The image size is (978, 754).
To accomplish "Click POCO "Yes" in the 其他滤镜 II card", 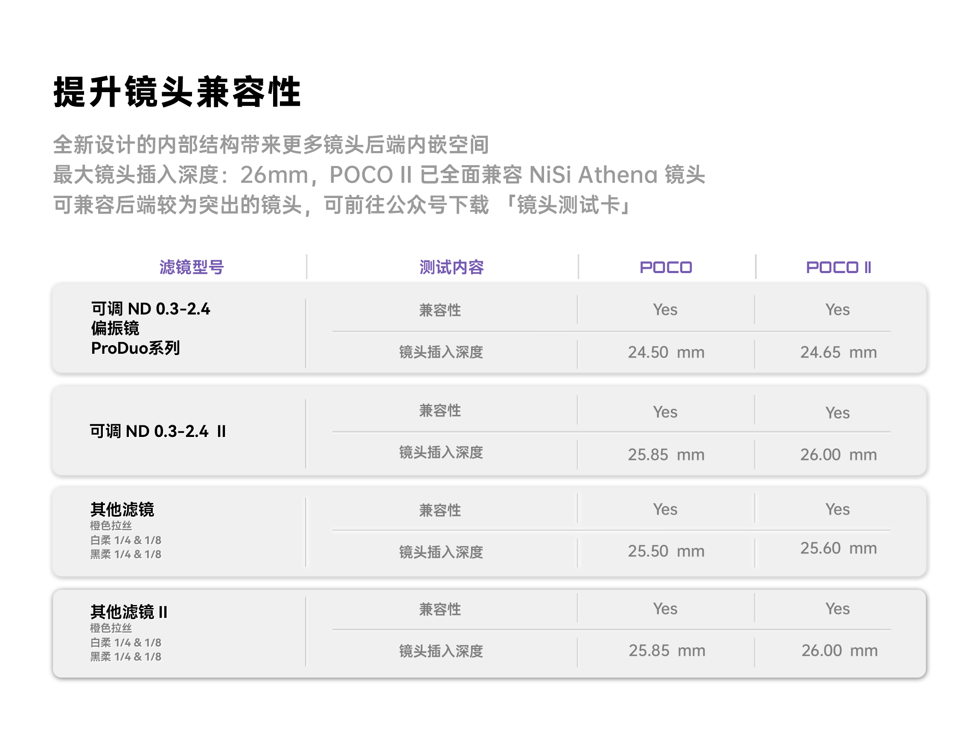I will point(665,608).
